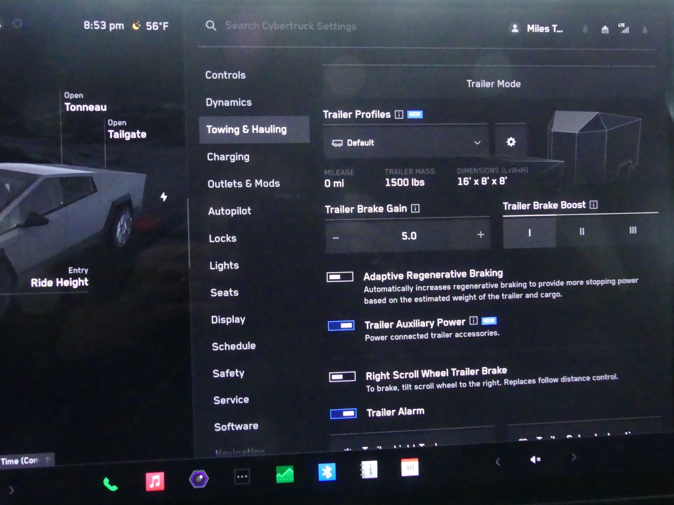Enable Adaptive Regenerative Braking toggle
The height and width of the screenshot is (505, 674).
(340, 277)
